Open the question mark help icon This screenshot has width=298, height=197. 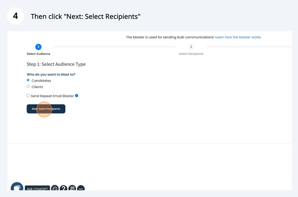point(64,188)
